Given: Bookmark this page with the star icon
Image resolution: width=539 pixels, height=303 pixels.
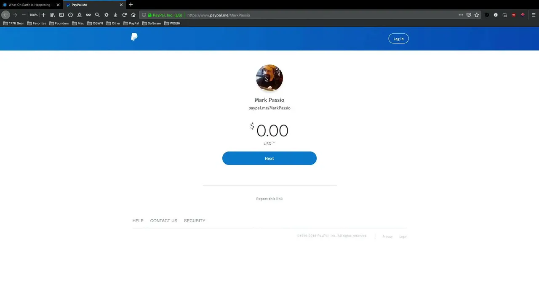Looking at the screenshot, I should click(x=477, y=15).
